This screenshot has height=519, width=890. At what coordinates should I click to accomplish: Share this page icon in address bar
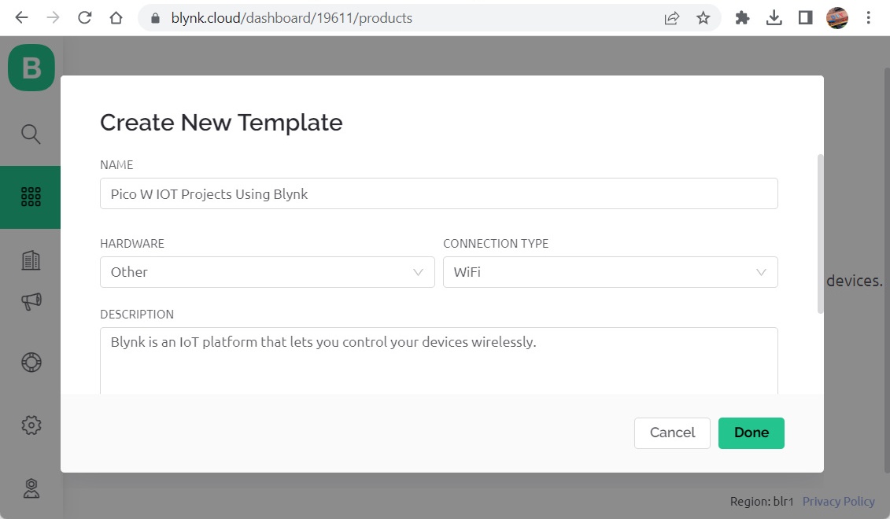pyautogui.click(x=671, y=18)
